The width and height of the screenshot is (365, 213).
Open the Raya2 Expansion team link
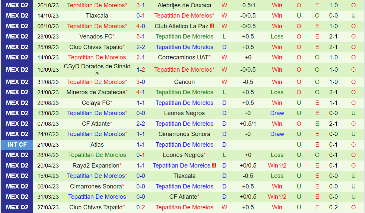coord(96,166)
